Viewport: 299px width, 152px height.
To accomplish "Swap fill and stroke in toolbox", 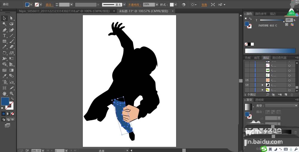I will tap(12, 99).
